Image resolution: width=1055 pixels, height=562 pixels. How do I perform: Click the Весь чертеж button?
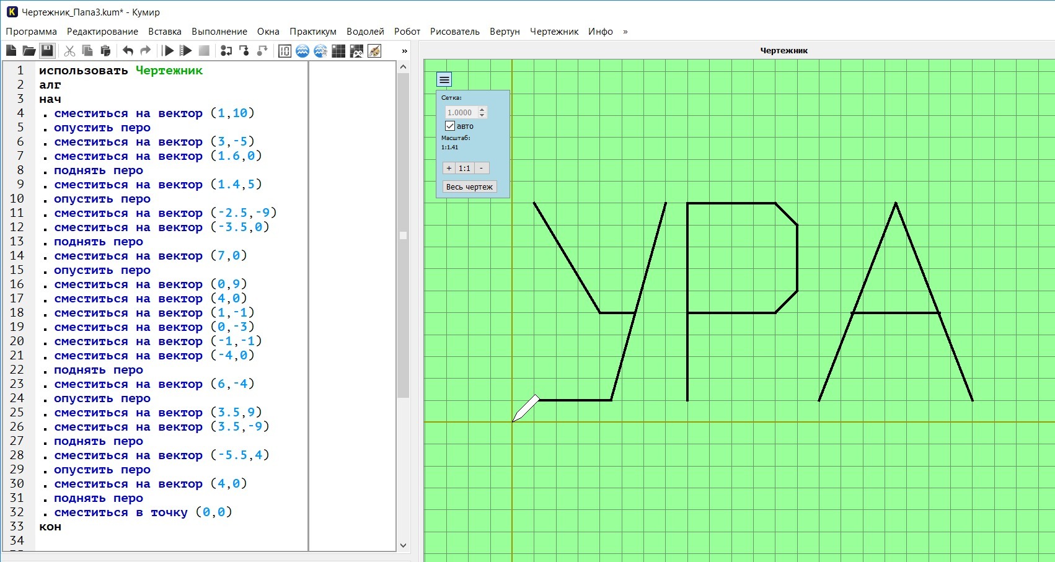coord(469,187)
